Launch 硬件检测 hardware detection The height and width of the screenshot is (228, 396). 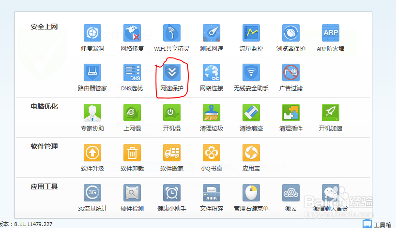pyautogui.click(x=132, y=193)
